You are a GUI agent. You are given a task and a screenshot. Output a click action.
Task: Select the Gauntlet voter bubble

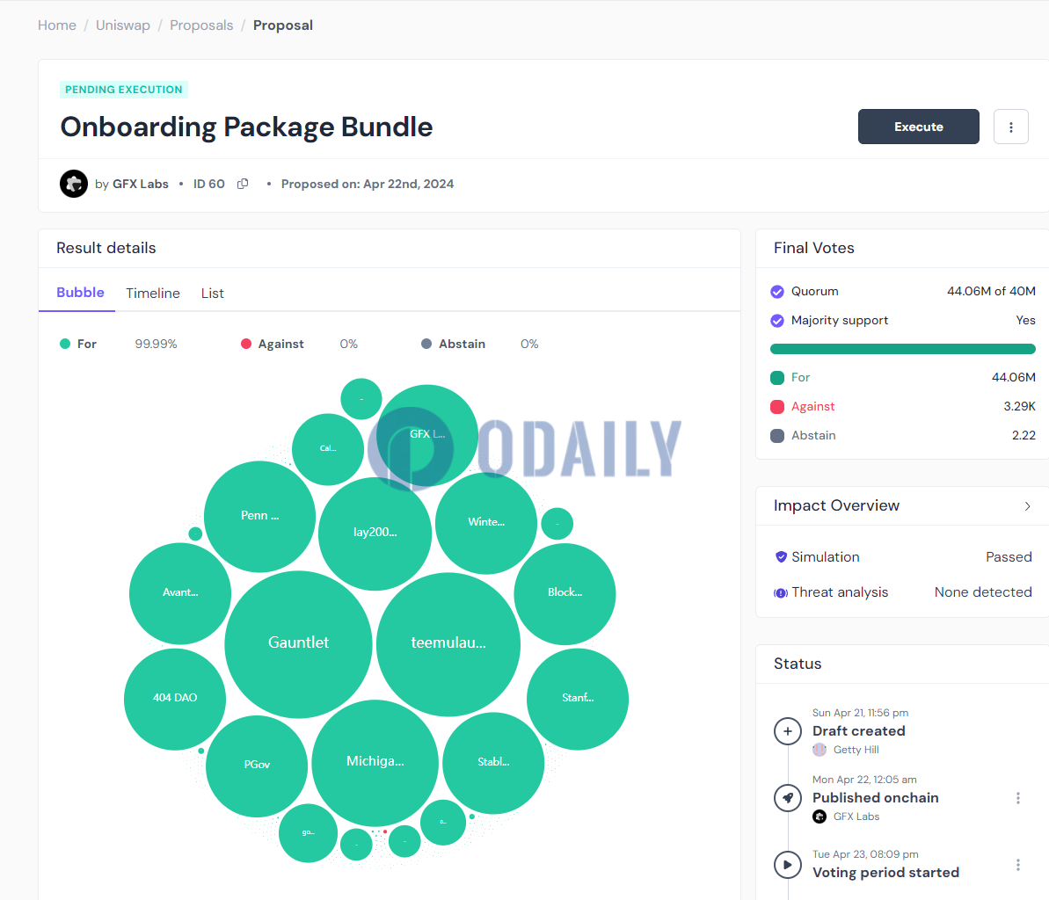[298, 644]
